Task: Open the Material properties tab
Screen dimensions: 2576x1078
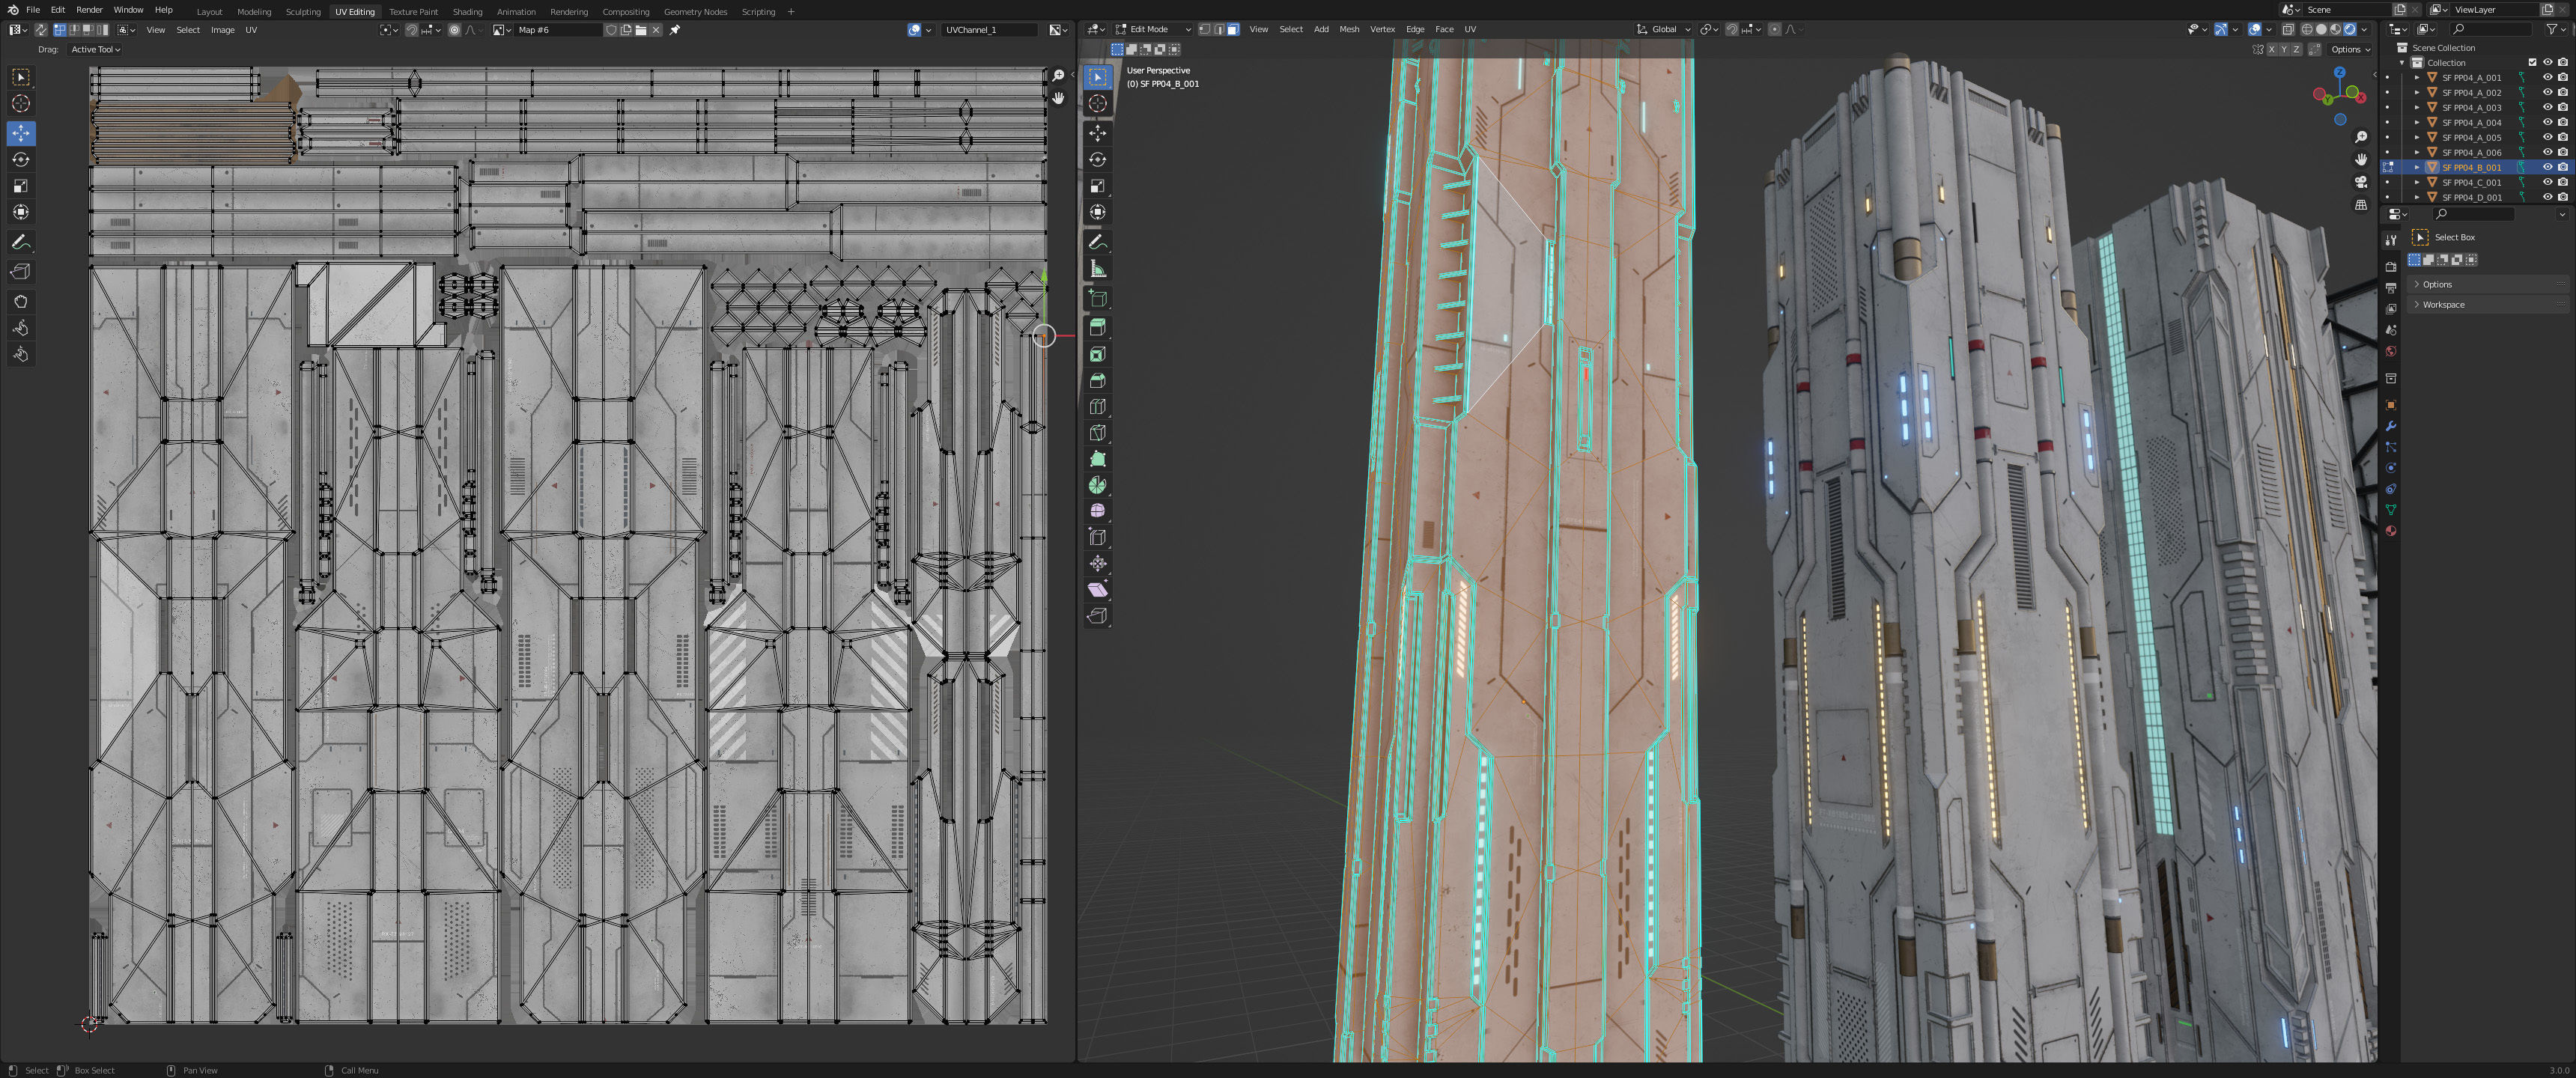Action: pyautogui.click(x=2391, y=531)
